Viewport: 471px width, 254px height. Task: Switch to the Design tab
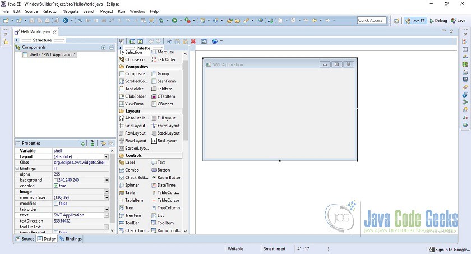[47, 239]
